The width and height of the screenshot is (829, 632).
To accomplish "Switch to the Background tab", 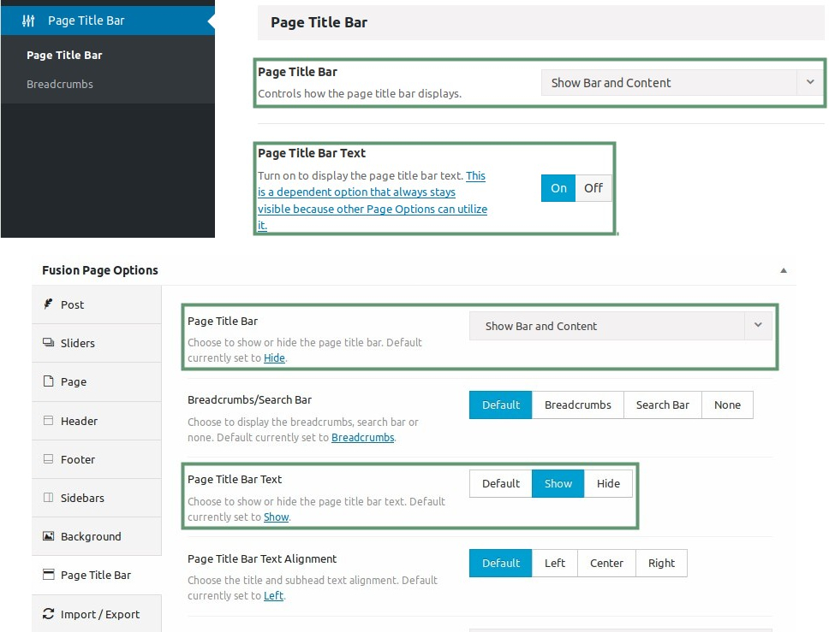I will coord(97,536).
